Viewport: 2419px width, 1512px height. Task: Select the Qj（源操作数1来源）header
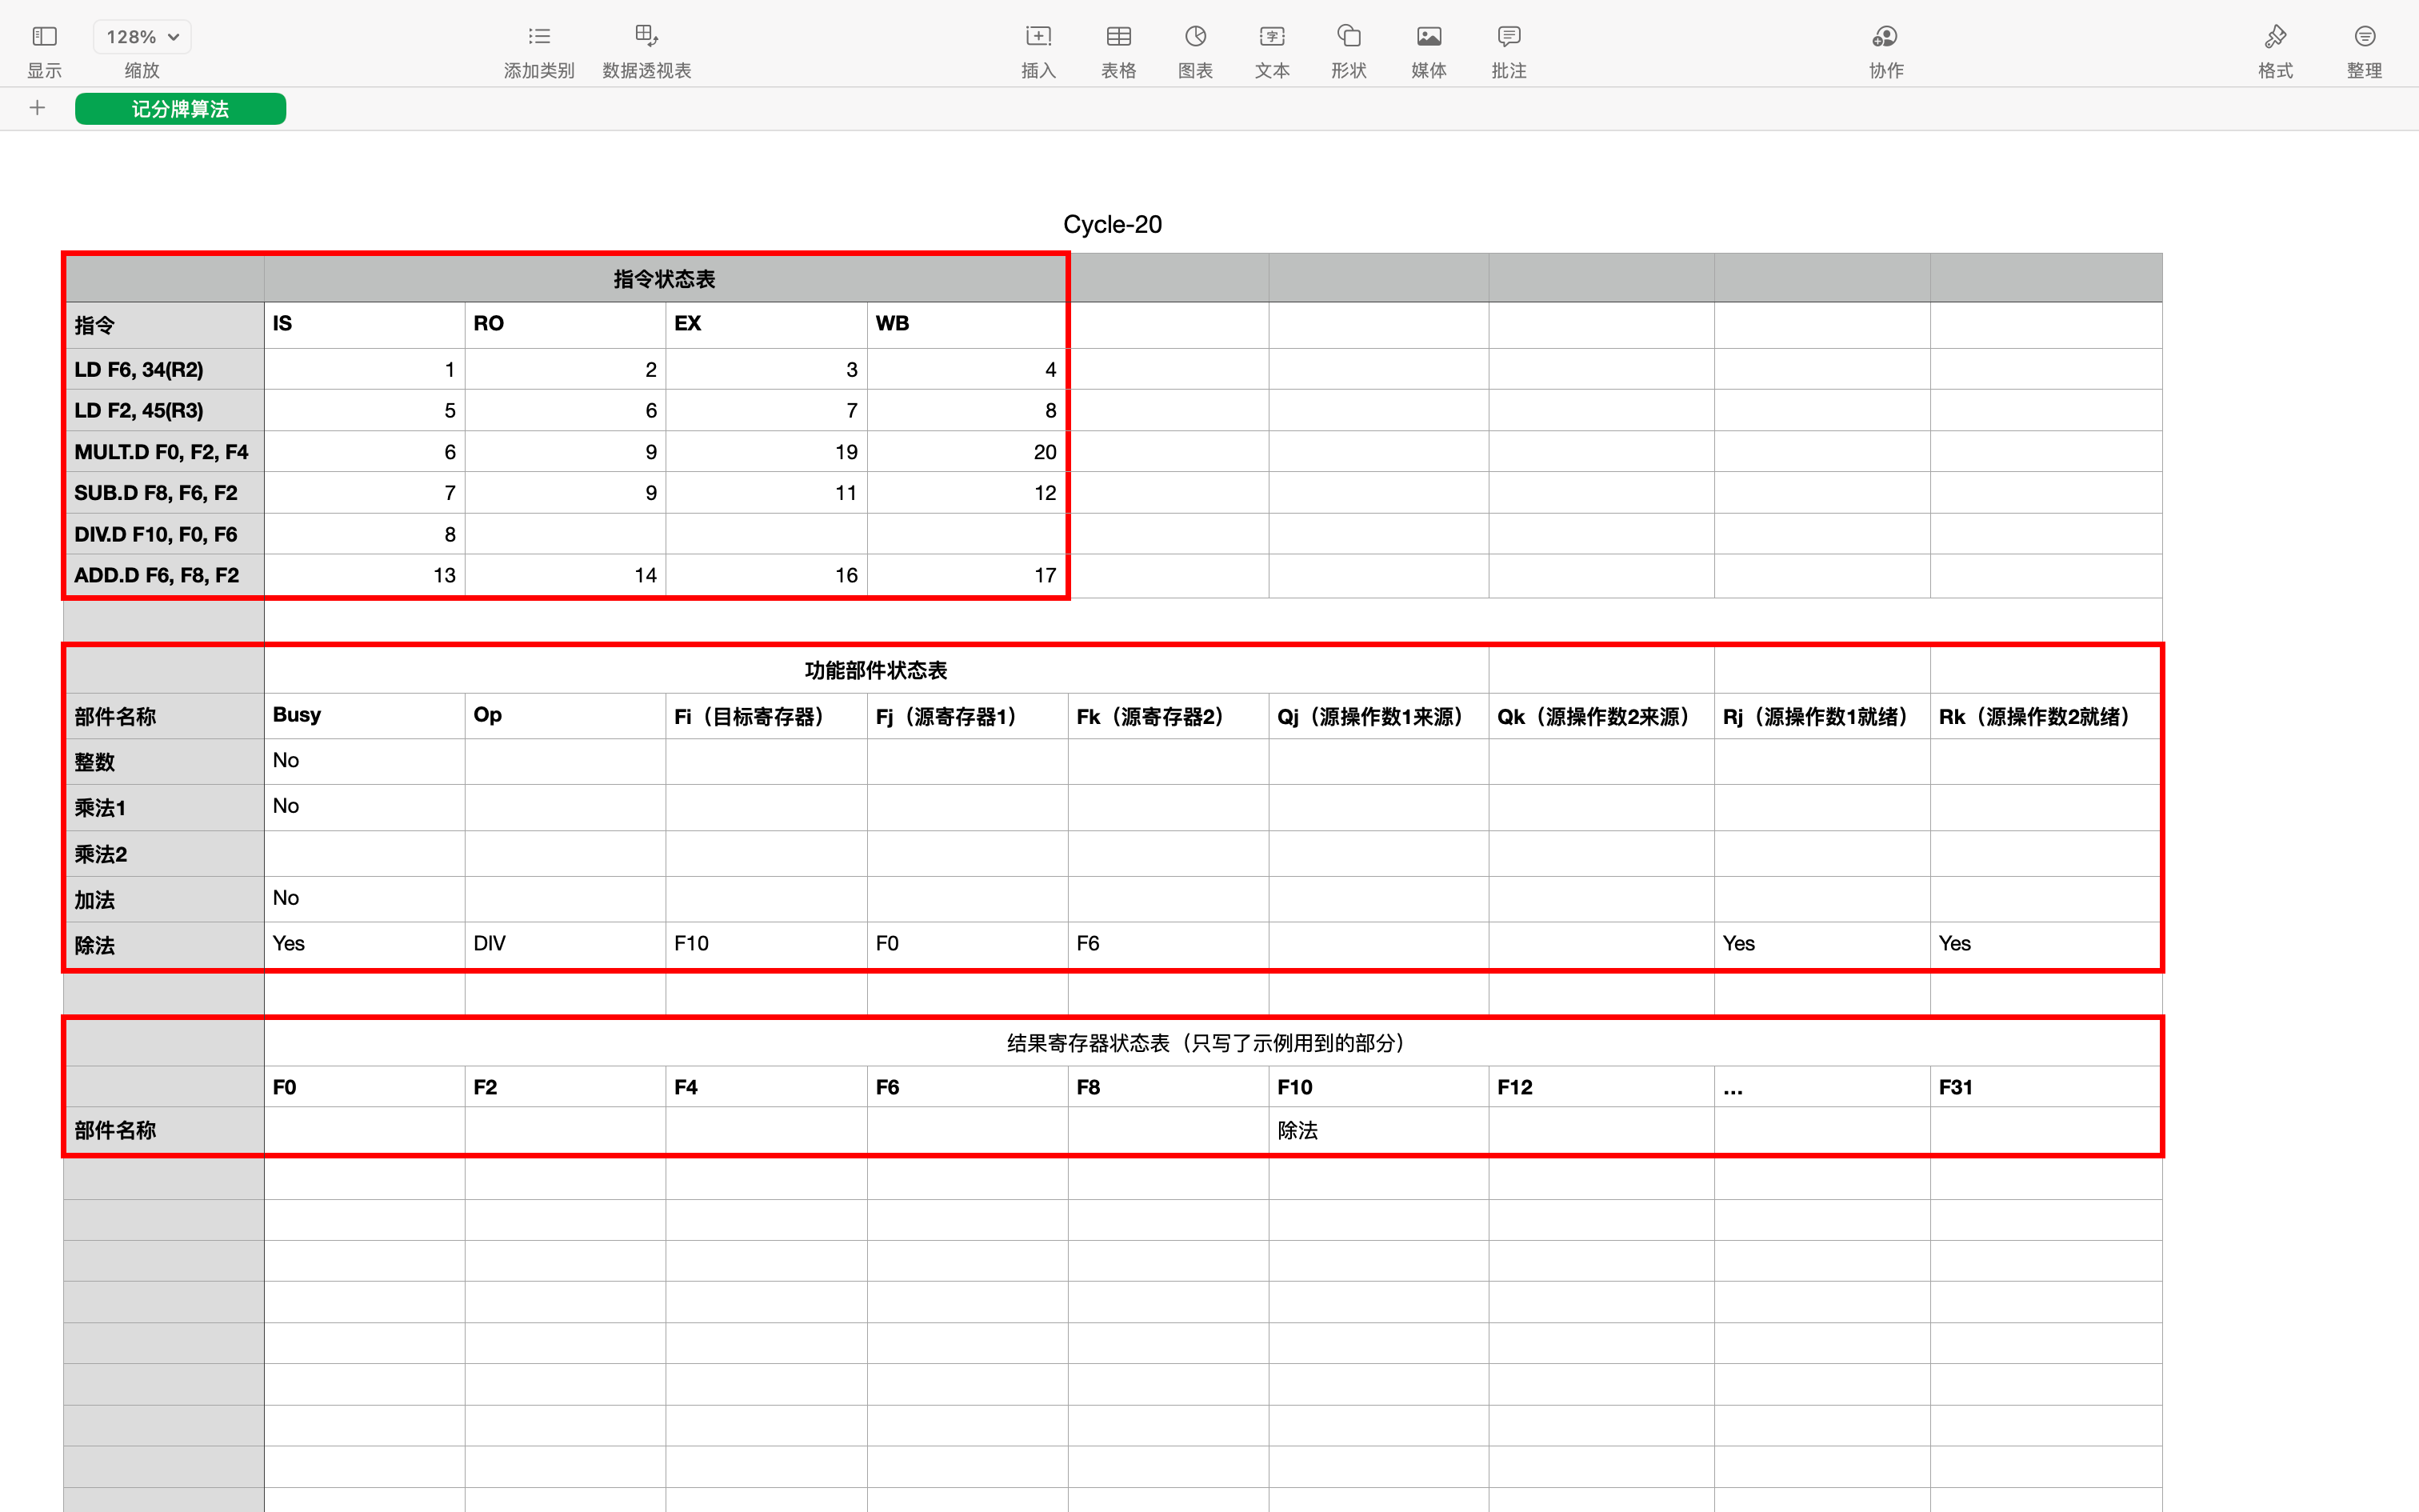(x=1378, y=716)
